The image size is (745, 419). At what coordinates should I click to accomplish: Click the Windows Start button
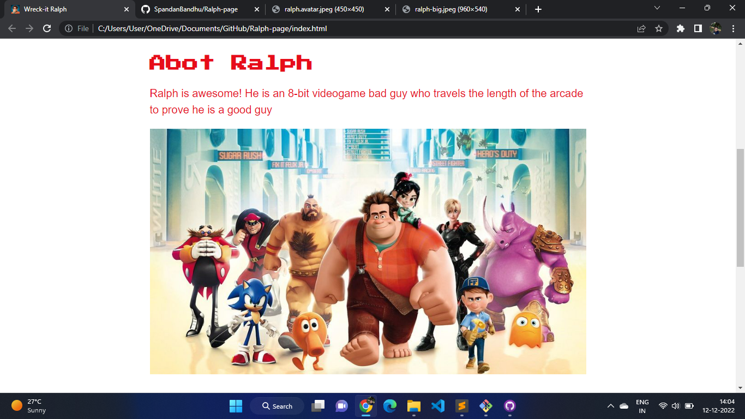tap(235, 406)
